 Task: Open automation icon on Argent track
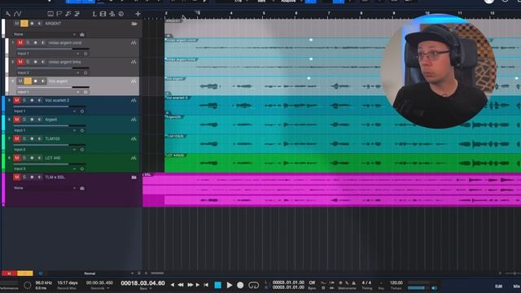pyautogui.click(x=134, y=120)
